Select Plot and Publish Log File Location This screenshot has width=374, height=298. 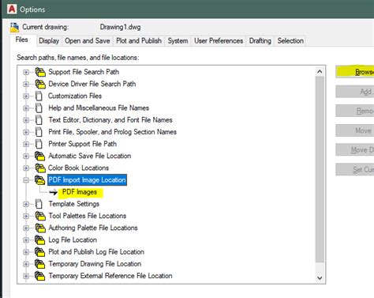coord(96,252)
